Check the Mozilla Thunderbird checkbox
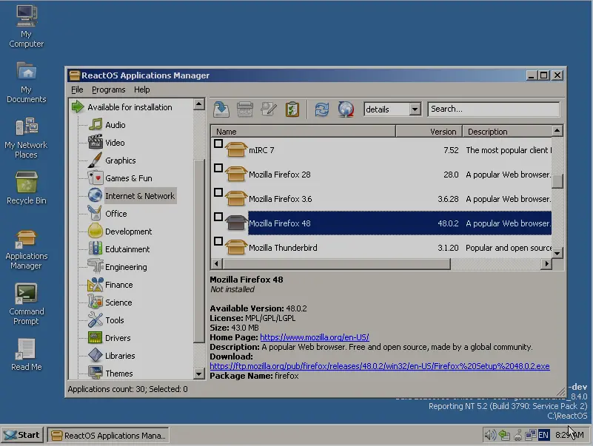Image resolution: width=593 pixels, height=446 pixels. click(218, 241)
